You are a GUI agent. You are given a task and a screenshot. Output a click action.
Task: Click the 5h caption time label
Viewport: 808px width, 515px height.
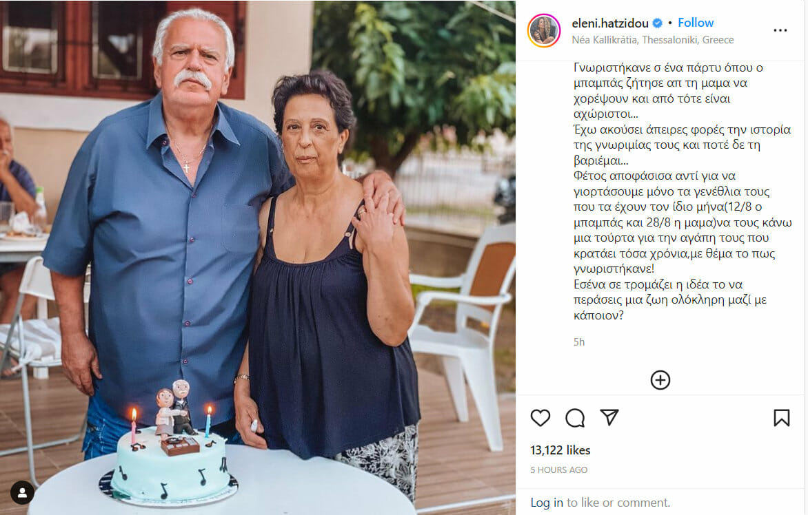(x=579, y=342)
